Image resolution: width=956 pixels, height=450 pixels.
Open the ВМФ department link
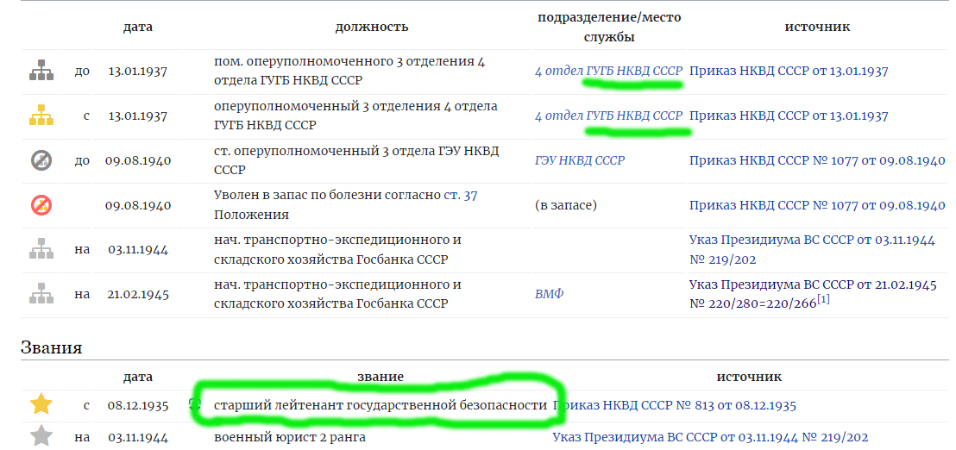click(550, 295)
